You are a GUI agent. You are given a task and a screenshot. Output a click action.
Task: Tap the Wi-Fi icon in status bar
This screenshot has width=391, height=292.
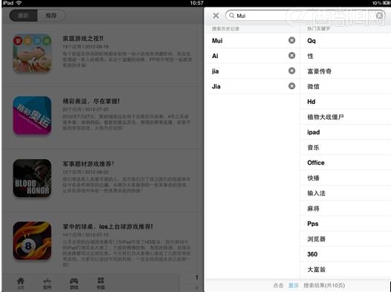19,3
